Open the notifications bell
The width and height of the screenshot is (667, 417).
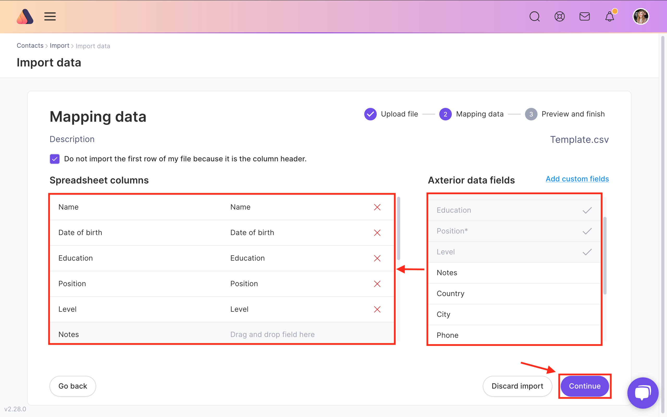click(610, 16)
